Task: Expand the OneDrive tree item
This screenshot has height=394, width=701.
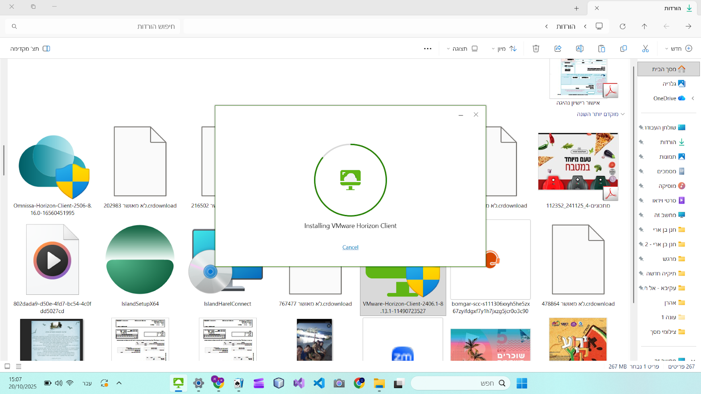Action: (x=693, y=98)
